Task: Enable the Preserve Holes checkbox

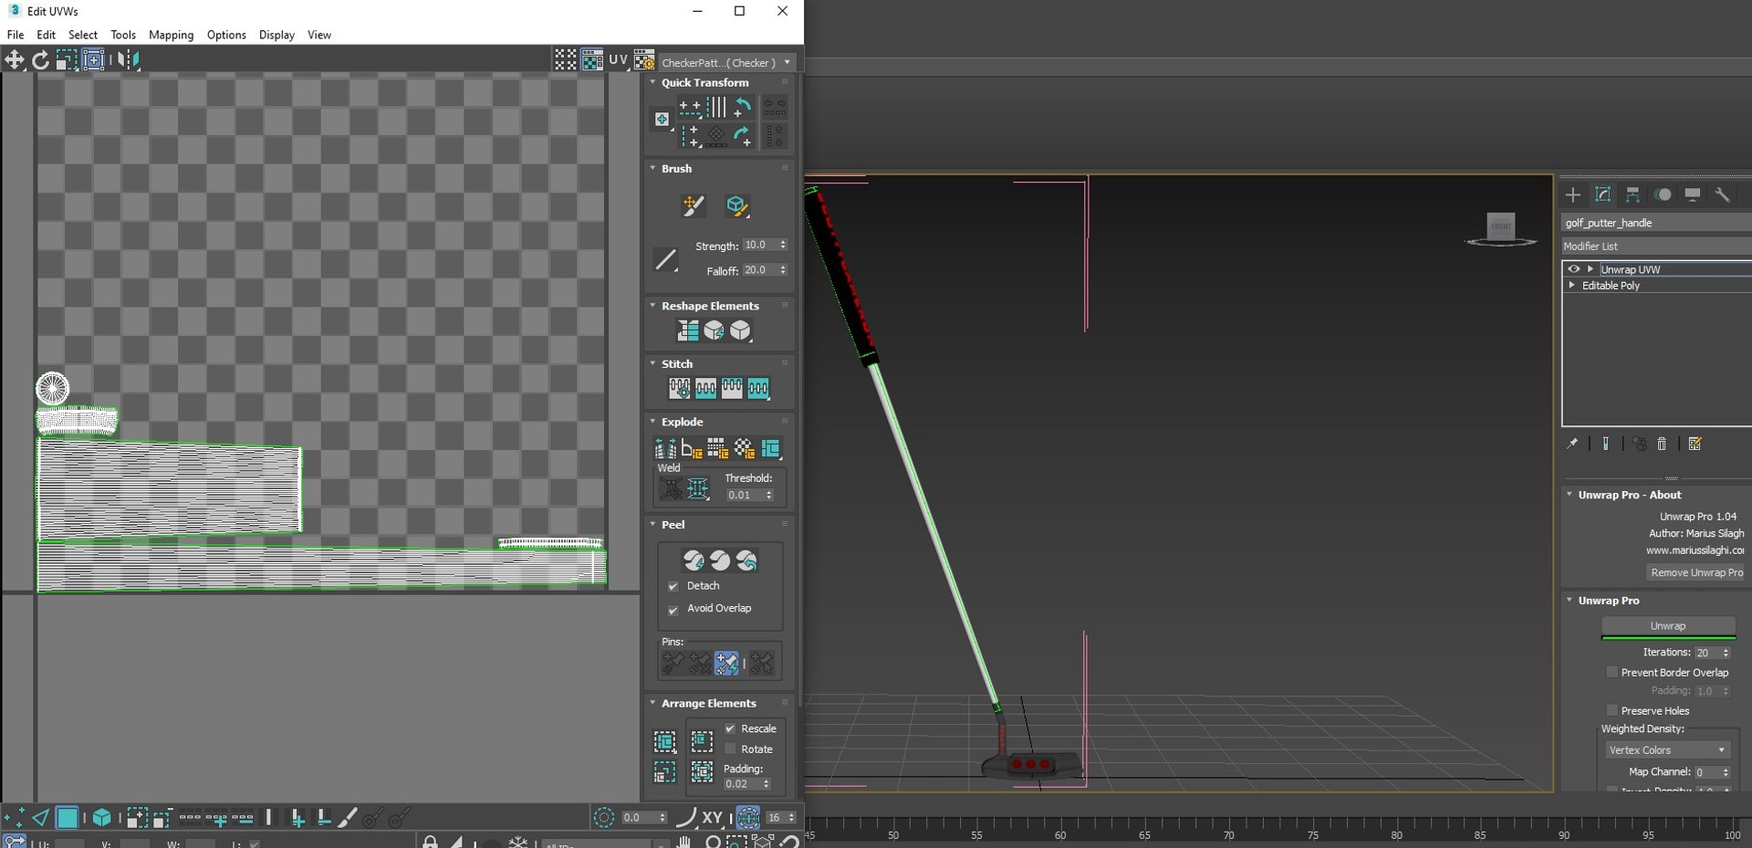Action: coord(1612,711)
